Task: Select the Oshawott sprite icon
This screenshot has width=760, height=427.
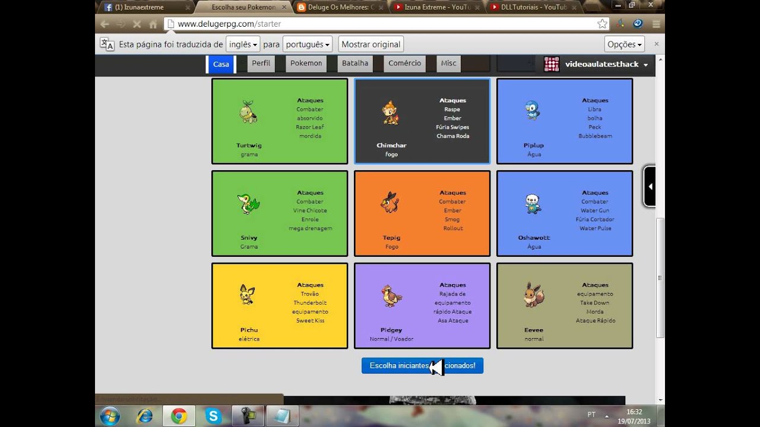Action: point(533,204)
